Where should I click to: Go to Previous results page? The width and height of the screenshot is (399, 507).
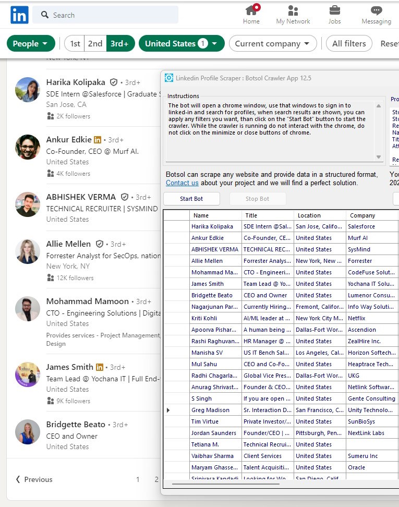tap(34, 479)
